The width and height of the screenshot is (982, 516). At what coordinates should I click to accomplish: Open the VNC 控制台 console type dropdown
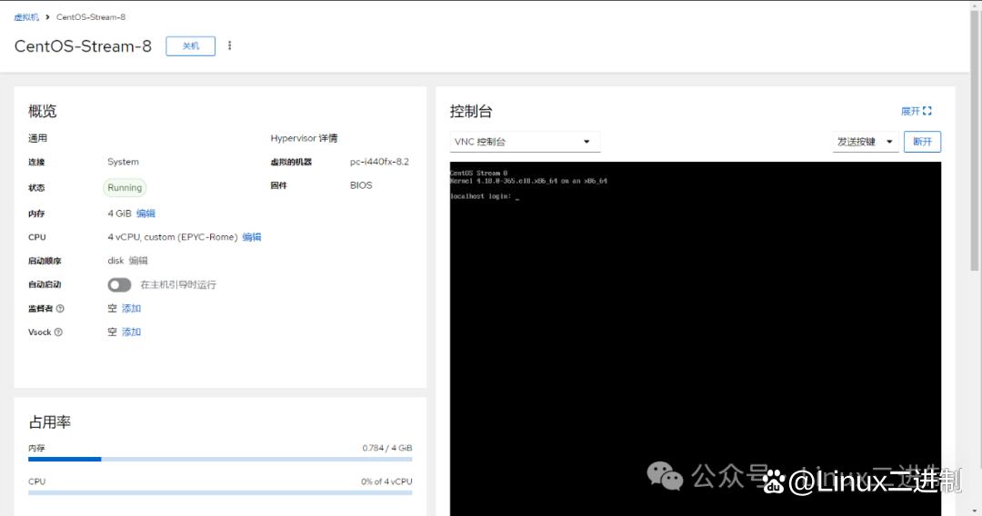[x=525, y=142]
